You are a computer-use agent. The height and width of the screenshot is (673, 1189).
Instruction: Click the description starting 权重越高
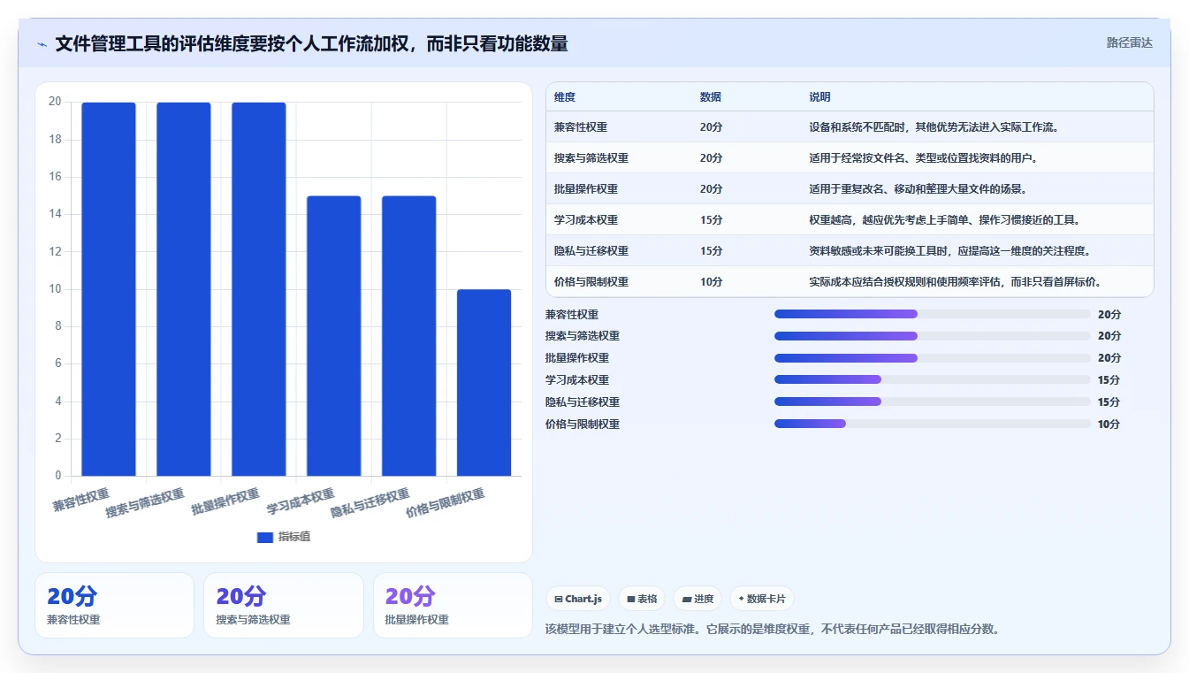[944, 220]
